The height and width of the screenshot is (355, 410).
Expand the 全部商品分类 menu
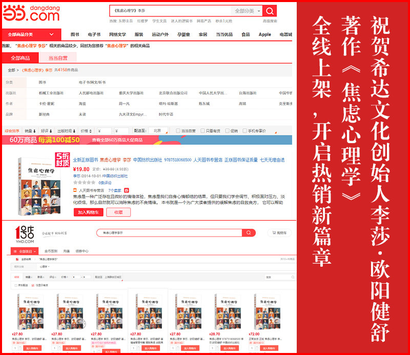[31, 34]
